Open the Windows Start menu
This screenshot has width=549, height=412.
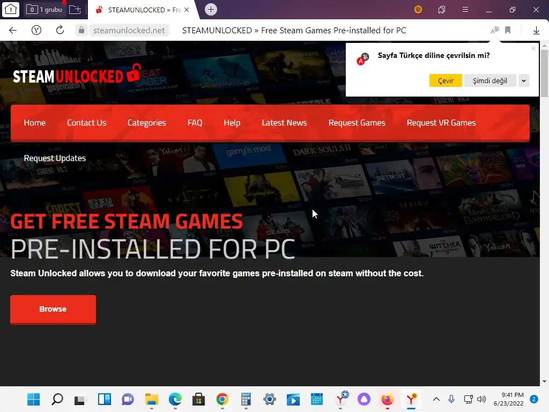(34, 399)
